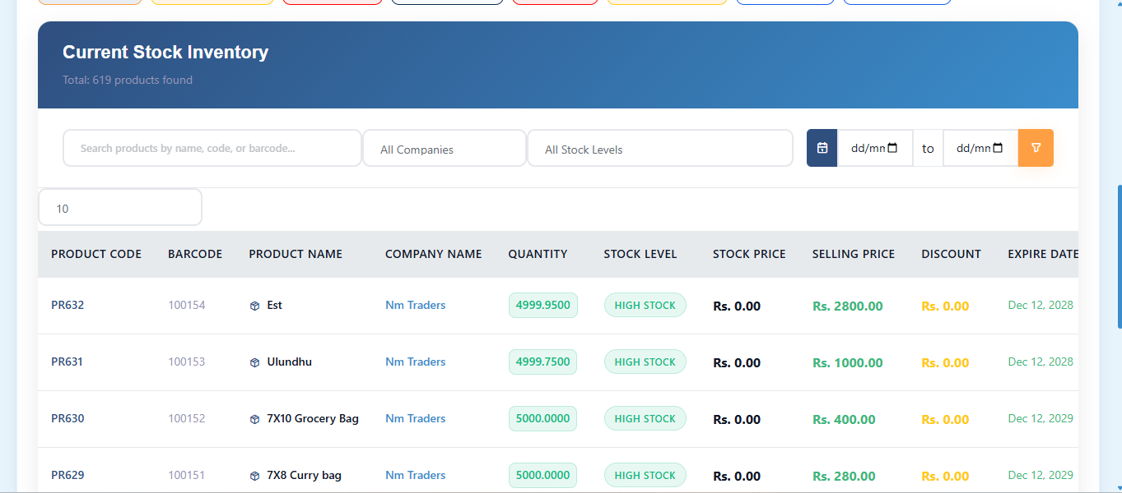Click product name 7X8 Curry bag
Screen dimensions: 1122x493
click(305, 475)
